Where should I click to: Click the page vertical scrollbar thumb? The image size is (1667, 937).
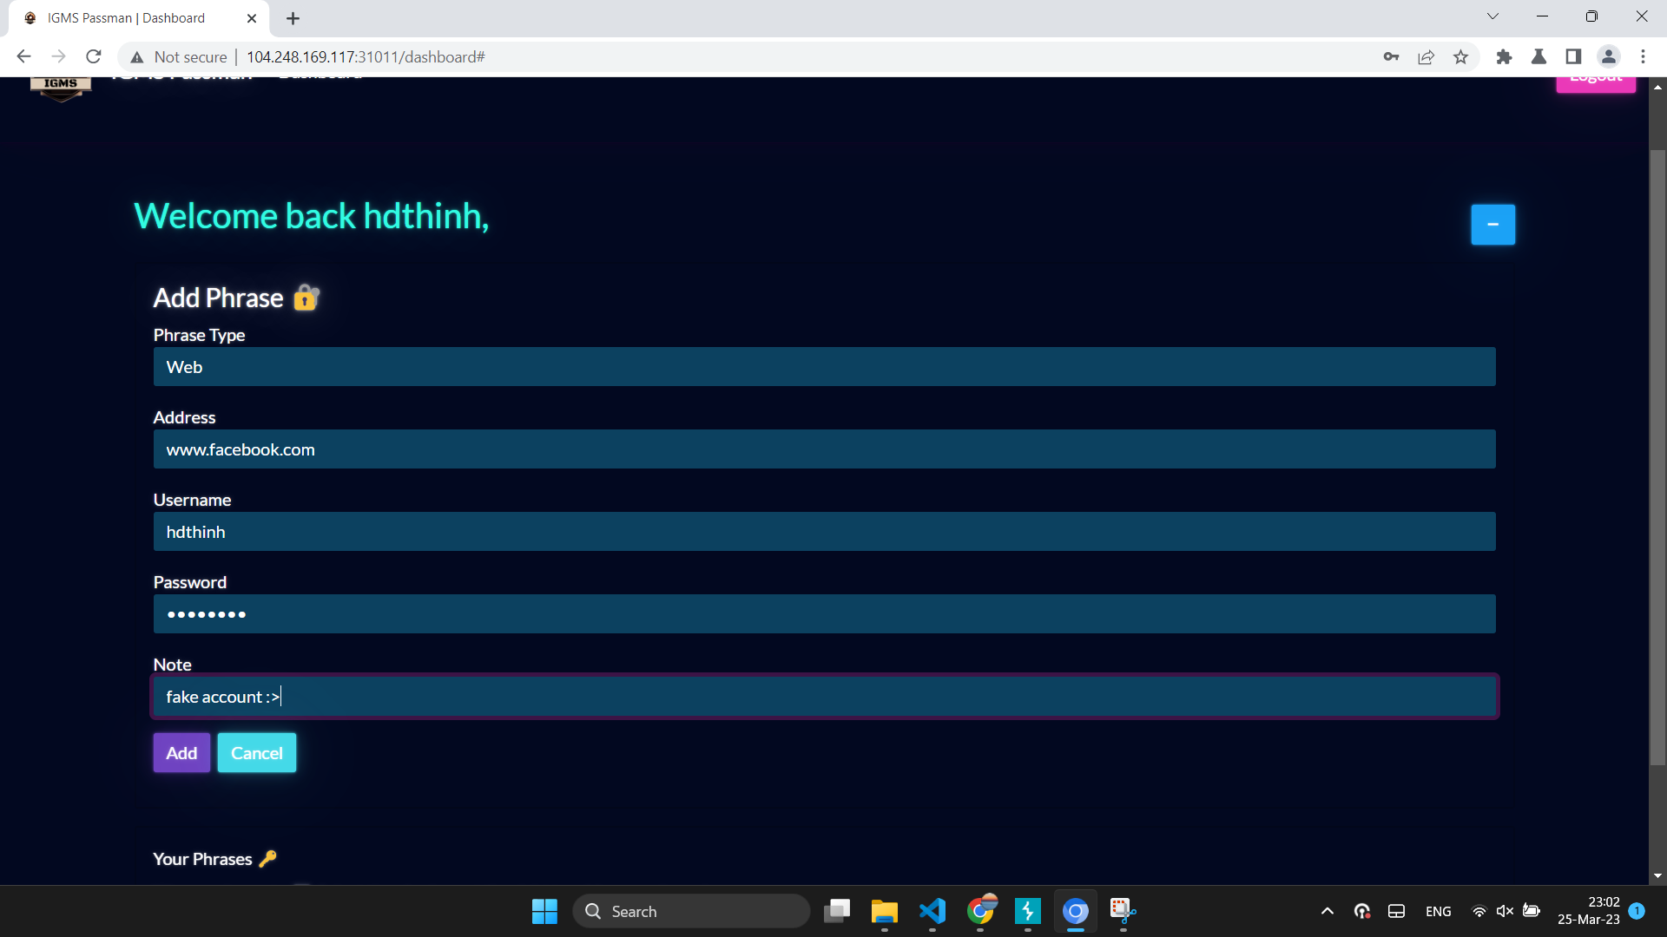tap(1657, 457)
